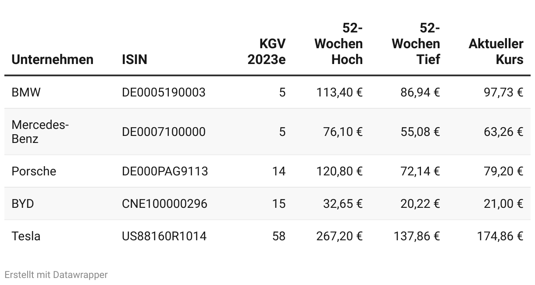Click the 52-Wochen Hoch column header
The image size is (535, 285).
click(339, 44)
